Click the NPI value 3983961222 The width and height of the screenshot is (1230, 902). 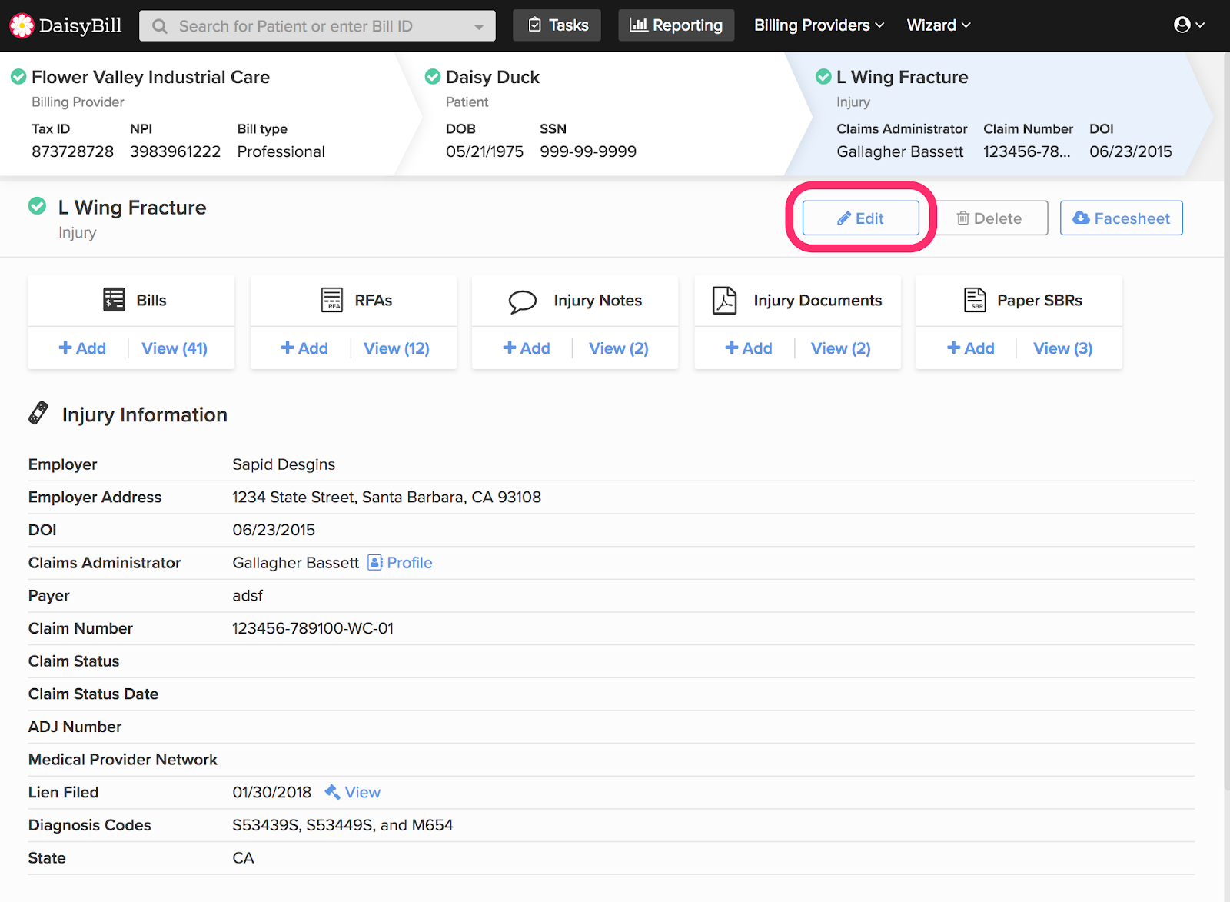pos(175,151)
